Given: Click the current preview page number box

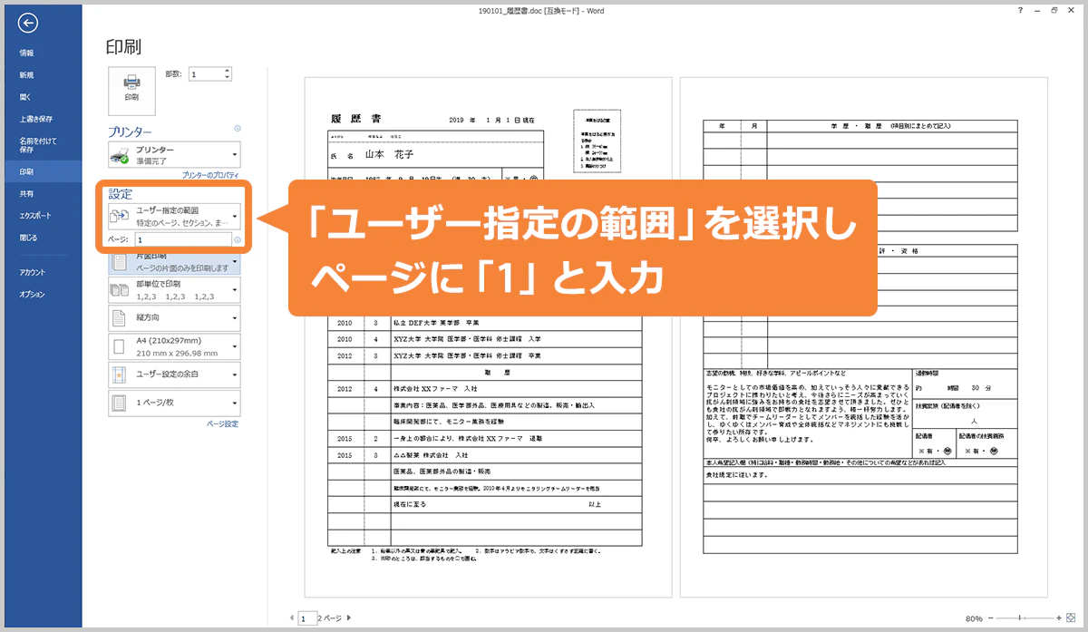Looking at the screenshot, I should pyautogui.click(x=306, y=617).
